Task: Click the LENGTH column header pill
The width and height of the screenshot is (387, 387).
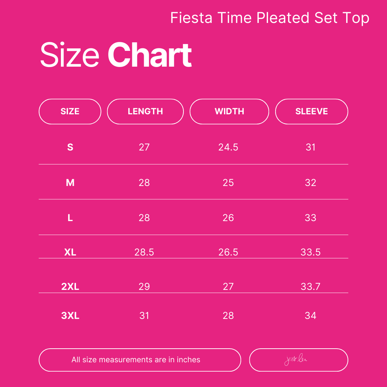Action: 145,111
